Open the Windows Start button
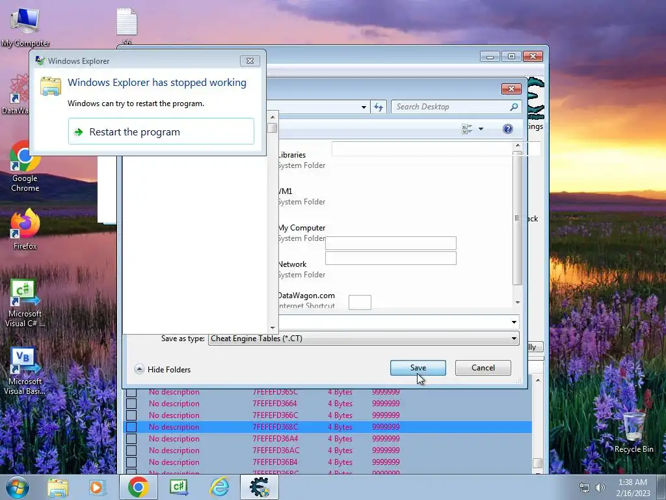This screenshot has width=666, height=500. (17, 487)
